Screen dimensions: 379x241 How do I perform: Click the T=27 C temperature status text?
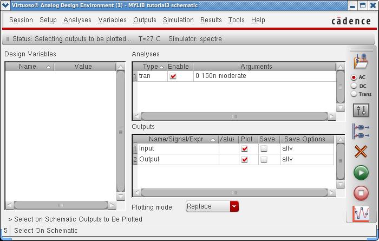[149, 39]
